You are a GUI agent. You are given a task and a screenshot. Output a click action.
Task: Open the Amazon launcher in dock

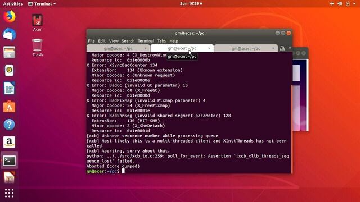(9, 142)
